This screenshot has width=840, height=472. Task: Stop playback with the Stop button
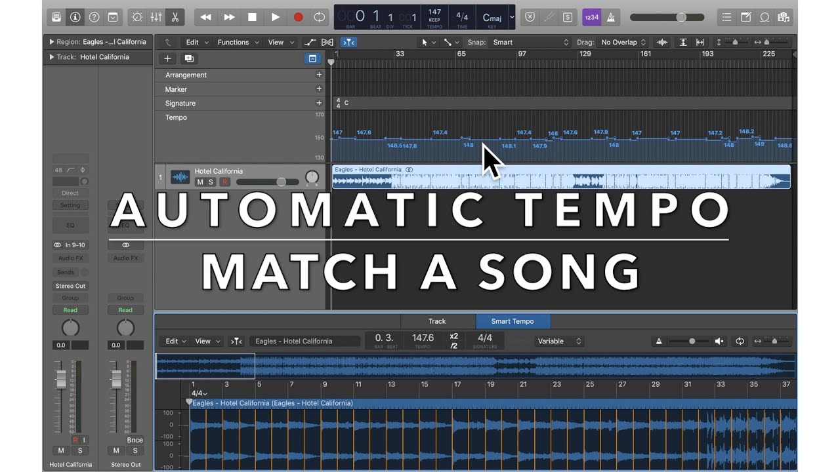252,17
